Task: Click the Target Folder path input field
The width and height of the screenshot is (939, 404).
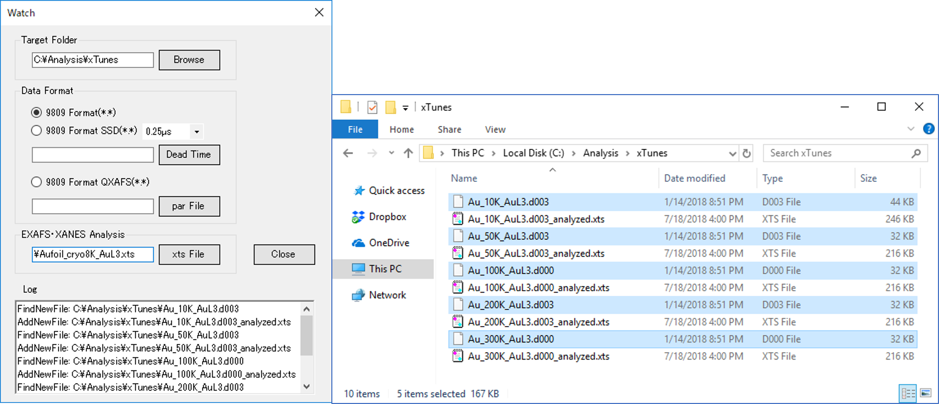Action: (93, 60)
